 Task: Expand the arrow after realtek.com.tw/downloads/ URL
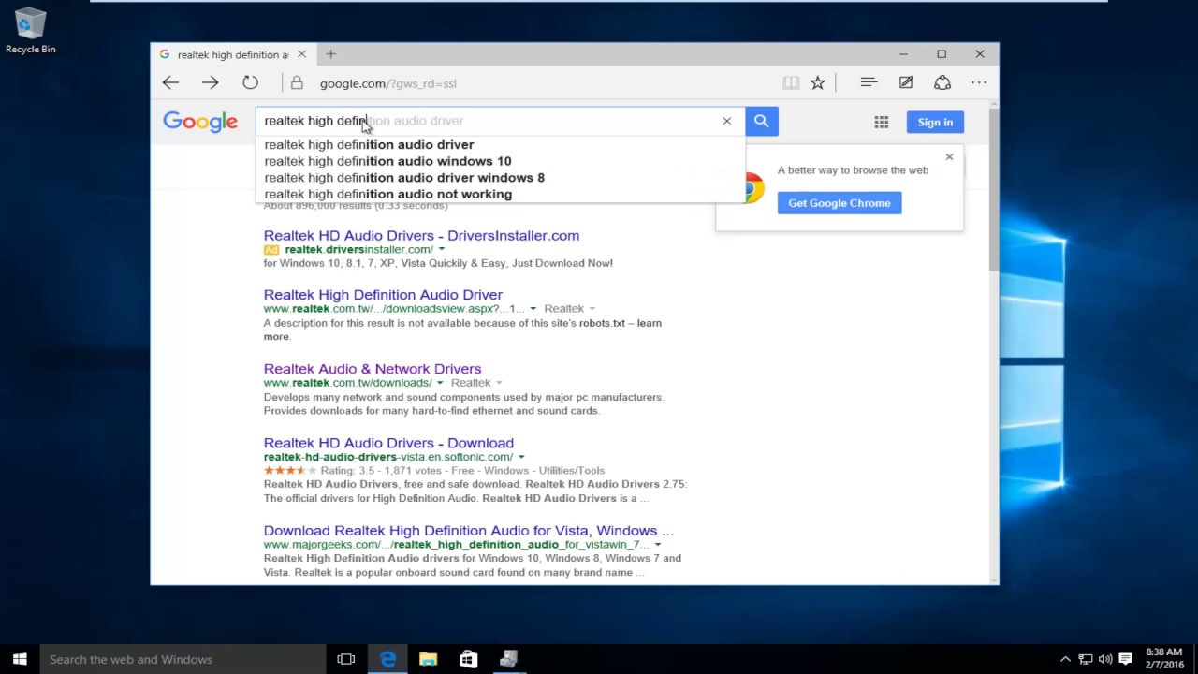coord(440,383)
